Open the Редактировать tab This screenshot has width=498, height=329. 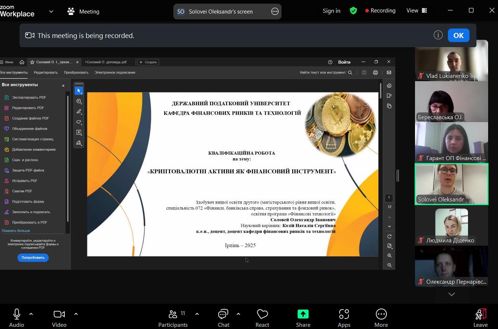point(46,72)
